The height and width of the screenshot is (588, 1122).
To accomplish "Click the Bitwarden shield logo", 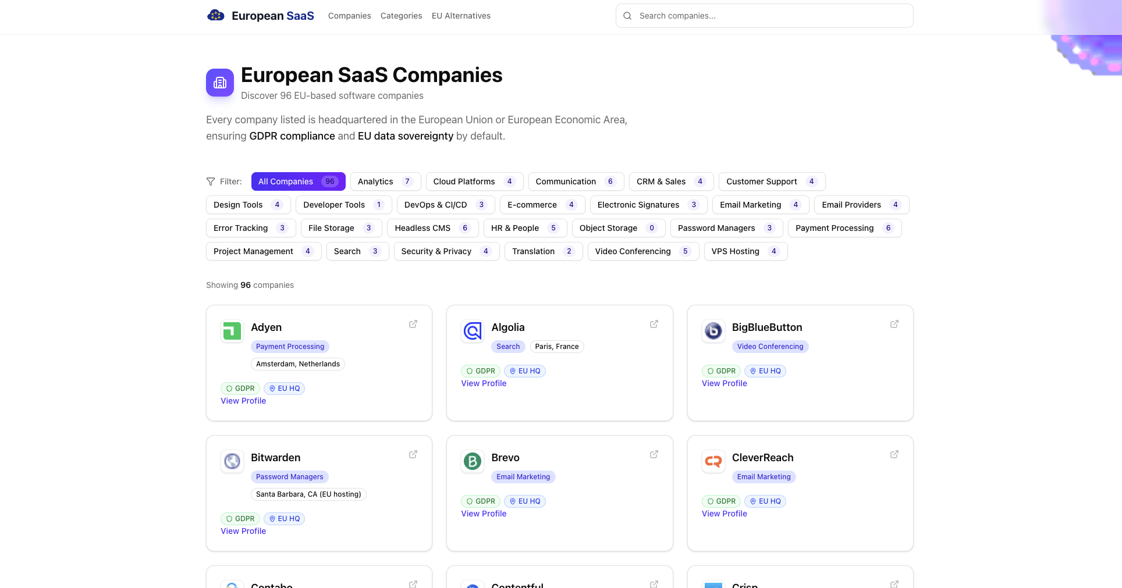I will pos(232,461).
